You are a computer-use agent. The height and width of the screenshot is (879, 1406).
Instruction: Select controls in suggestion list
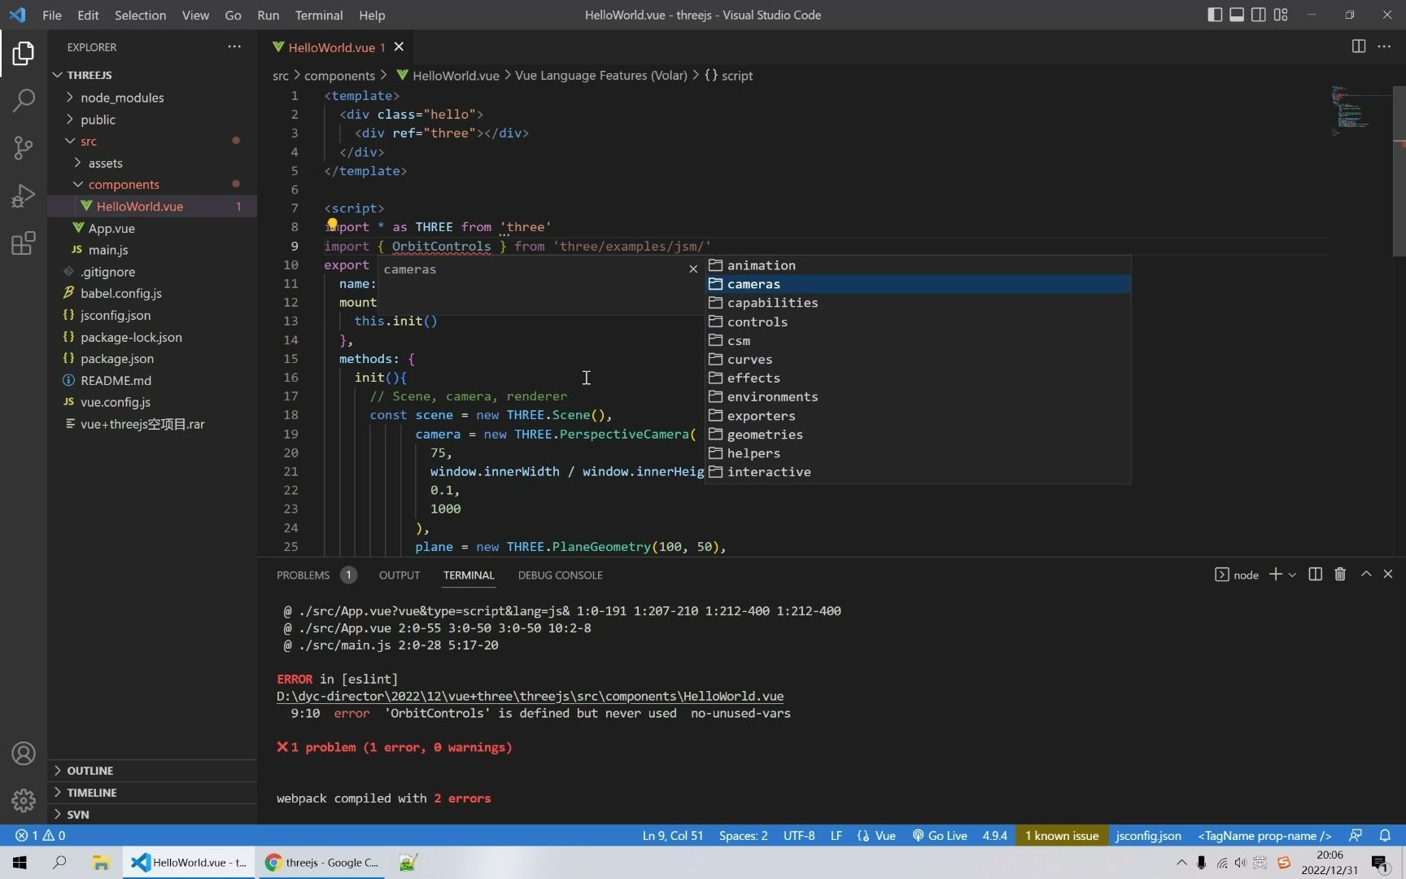[x=918, y=321]
